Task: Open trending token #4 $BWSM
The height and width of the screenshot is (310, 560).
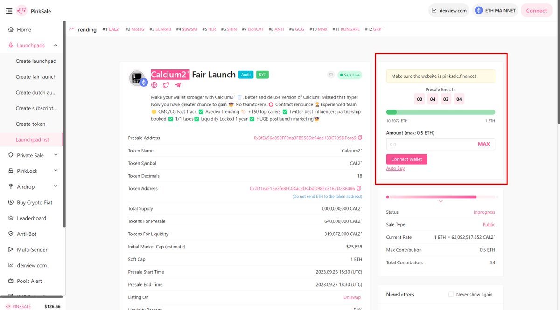Action: point(187,29)
